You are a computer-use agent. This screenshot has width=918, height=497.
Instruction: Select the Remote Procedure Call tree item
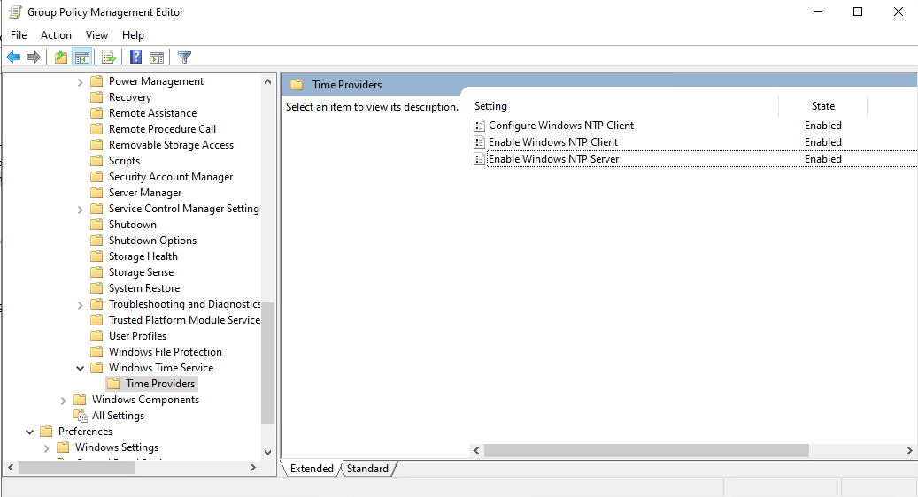pyautogui.click(x=162, y=128)
